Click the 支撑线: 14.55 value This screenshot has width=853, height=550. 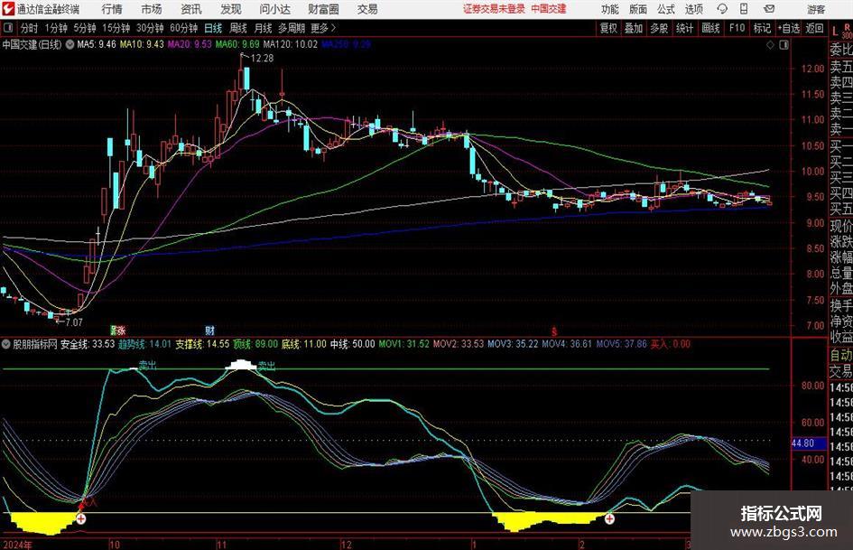(202, 344)
